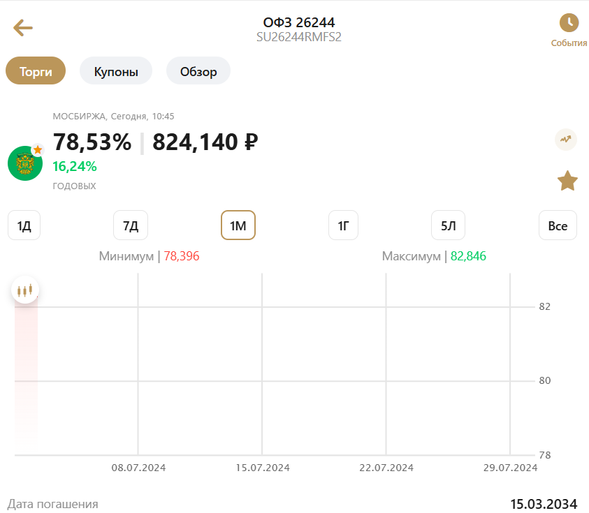Select the 7Д chart period
589x513 pixels.
pos(131,225)
